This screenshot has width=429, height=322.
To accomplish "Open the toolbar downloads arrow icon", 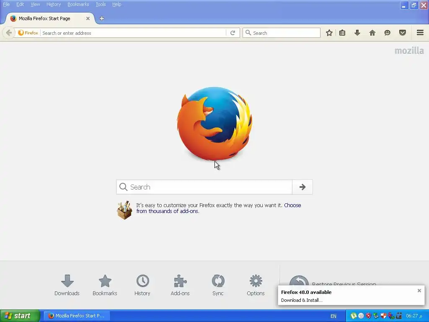I will tap(357, 33).
